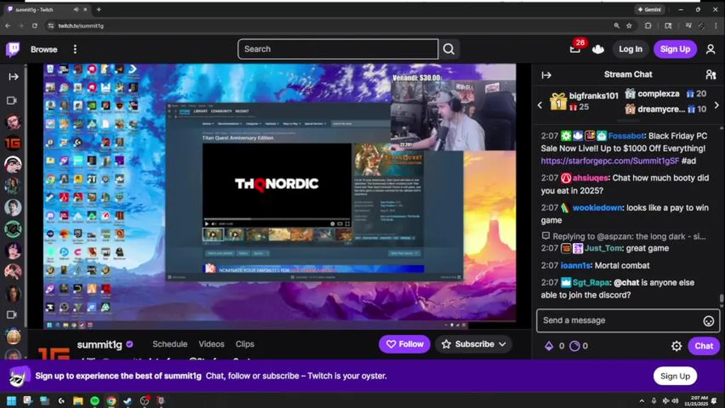Open the Twitch home logo
The height and width of the screenshot is (408, 725).
click(x=12, y=49)
